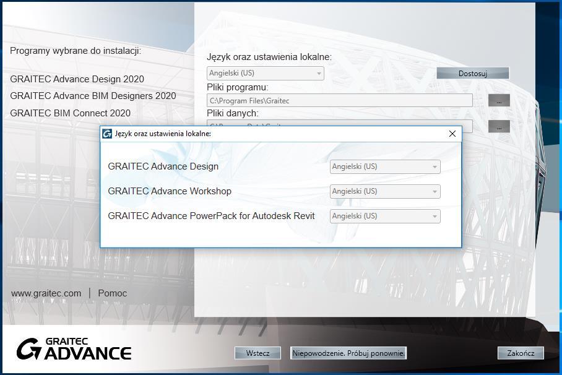Viewport: 562px width, 375px height.
Task: Click the Pliki danych label
Action: (233, 113)
